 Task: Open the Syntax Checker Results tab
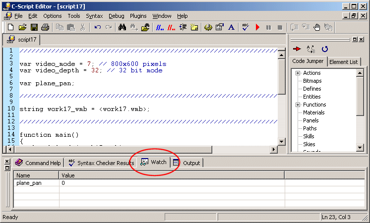[x=101, y=163]
